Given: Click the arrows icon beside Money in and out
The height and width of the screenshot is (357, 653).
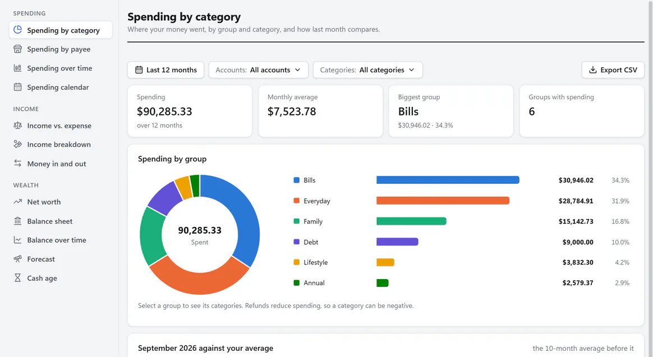Looking at the screenshot, I should pos(17,163).
